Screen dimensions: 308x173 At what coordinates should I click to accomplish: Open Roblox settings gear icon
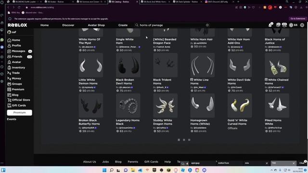tap(302, 25)
